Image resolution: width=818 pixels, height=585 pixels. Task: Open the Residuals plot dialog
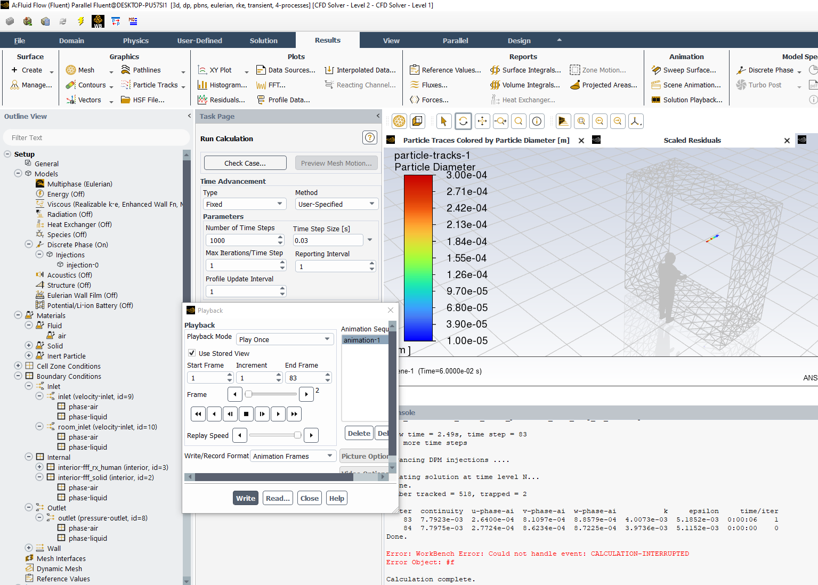coord(221,100)
